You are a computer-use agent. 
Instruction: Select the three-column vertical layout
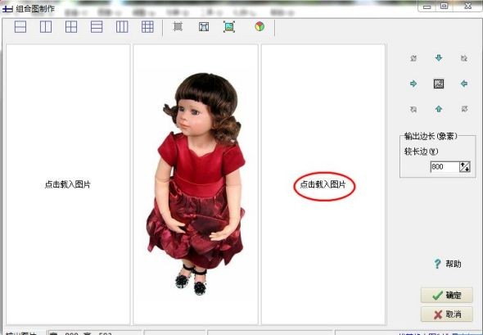[122, 27]
